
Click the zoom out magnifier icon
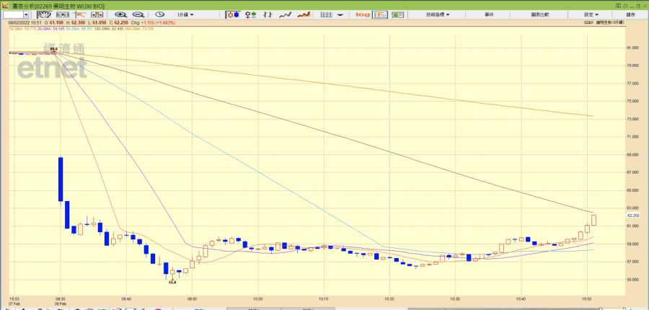pyautogui.click(x=137, y=14)
